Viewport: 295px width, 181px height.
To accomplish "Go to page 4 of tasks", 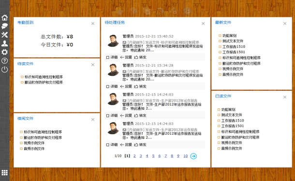I will (147, 156).
